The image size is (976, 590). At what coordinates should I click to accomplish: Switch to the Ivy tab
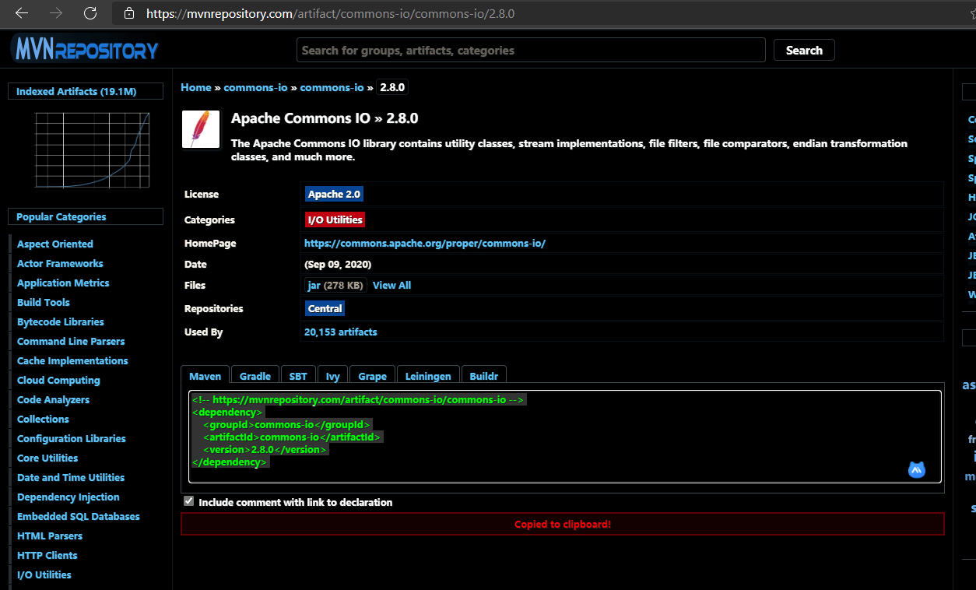(333, 376)
